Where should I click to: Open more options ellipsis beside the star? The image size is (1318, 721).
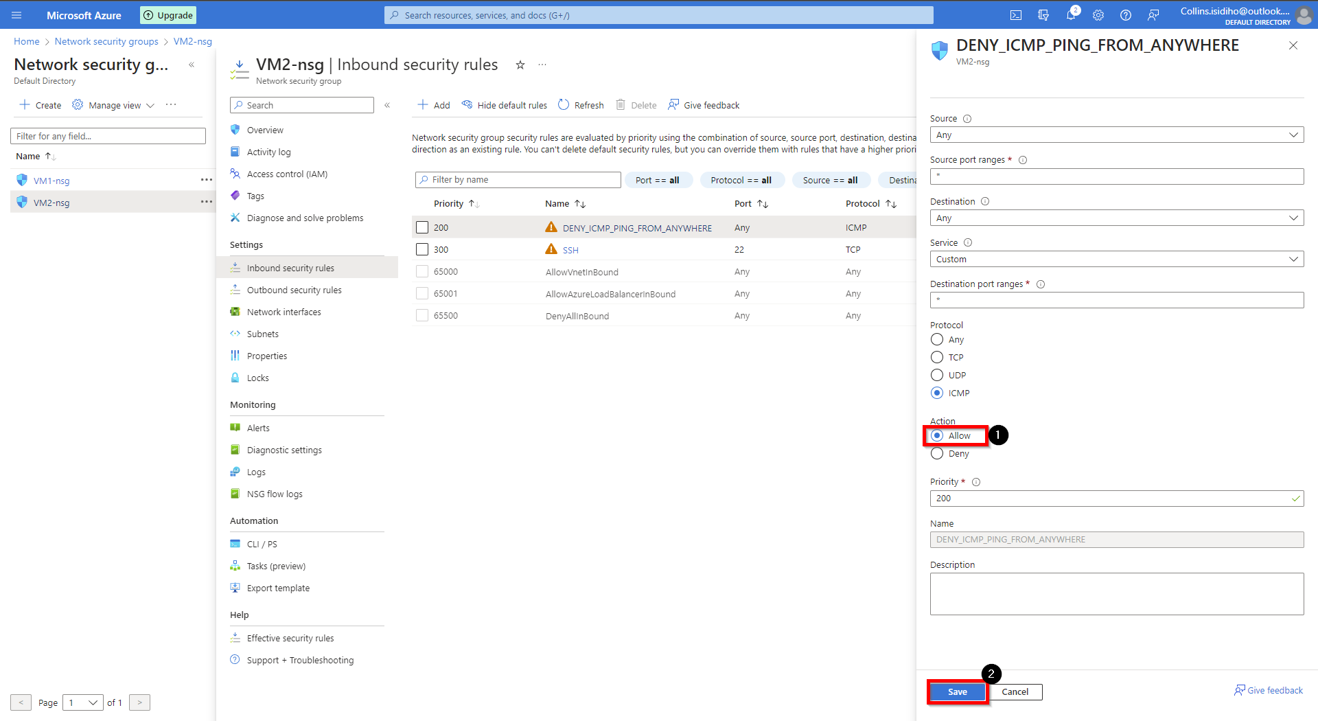[542, 65]
